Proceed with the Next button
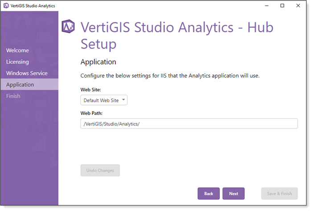The width and height of the screenshot is (312, 211). (234, 194)
